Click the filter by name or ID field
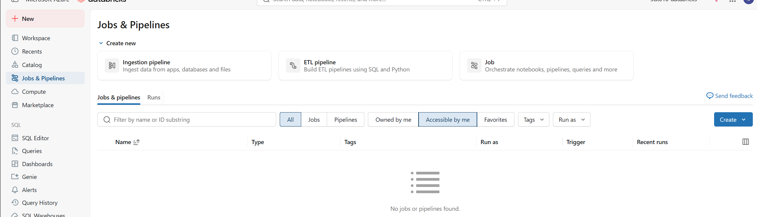Screen dimensions: 757x217 point(187,119)
